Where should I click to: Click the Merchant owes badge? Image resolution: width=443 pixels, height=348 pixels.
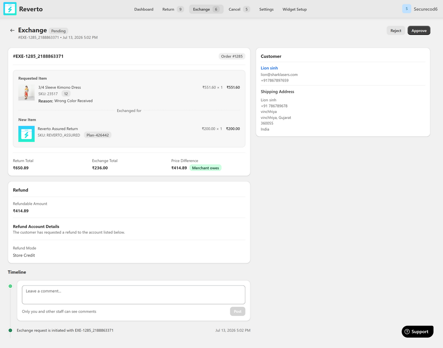coord(206,168)
